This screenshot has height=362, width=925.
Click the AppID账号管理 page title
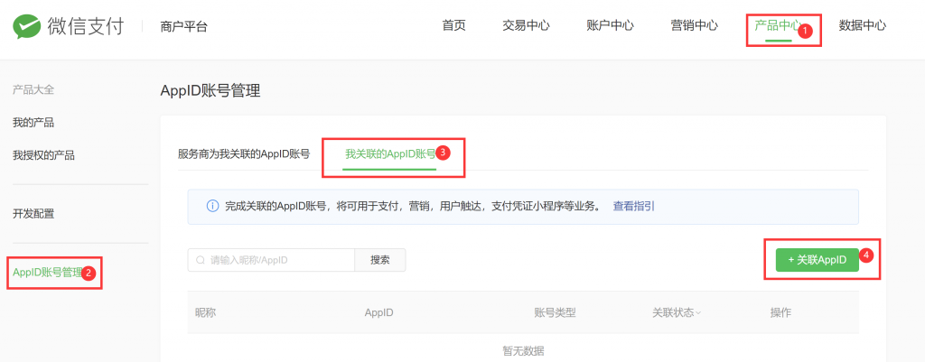[x=210, y=91]
